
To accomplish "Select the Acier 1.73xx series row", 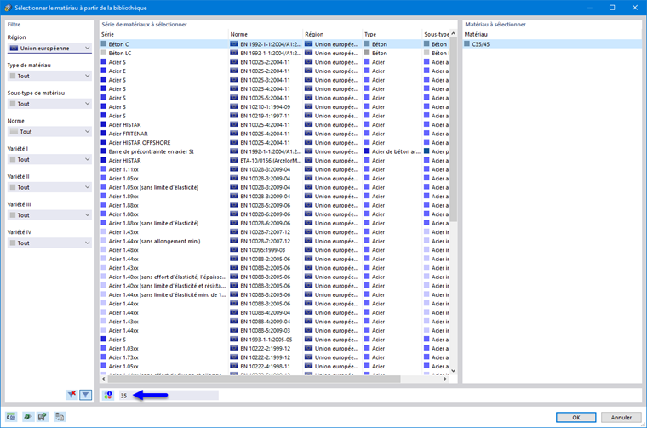I will click(275, 357).
